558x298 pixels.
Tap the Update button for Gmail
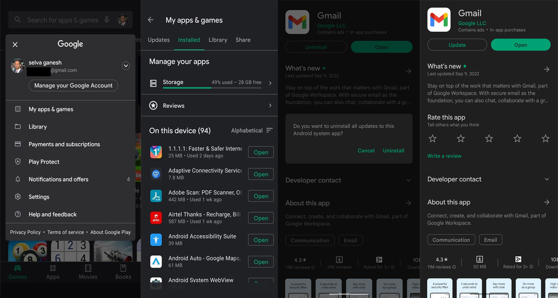457,45
